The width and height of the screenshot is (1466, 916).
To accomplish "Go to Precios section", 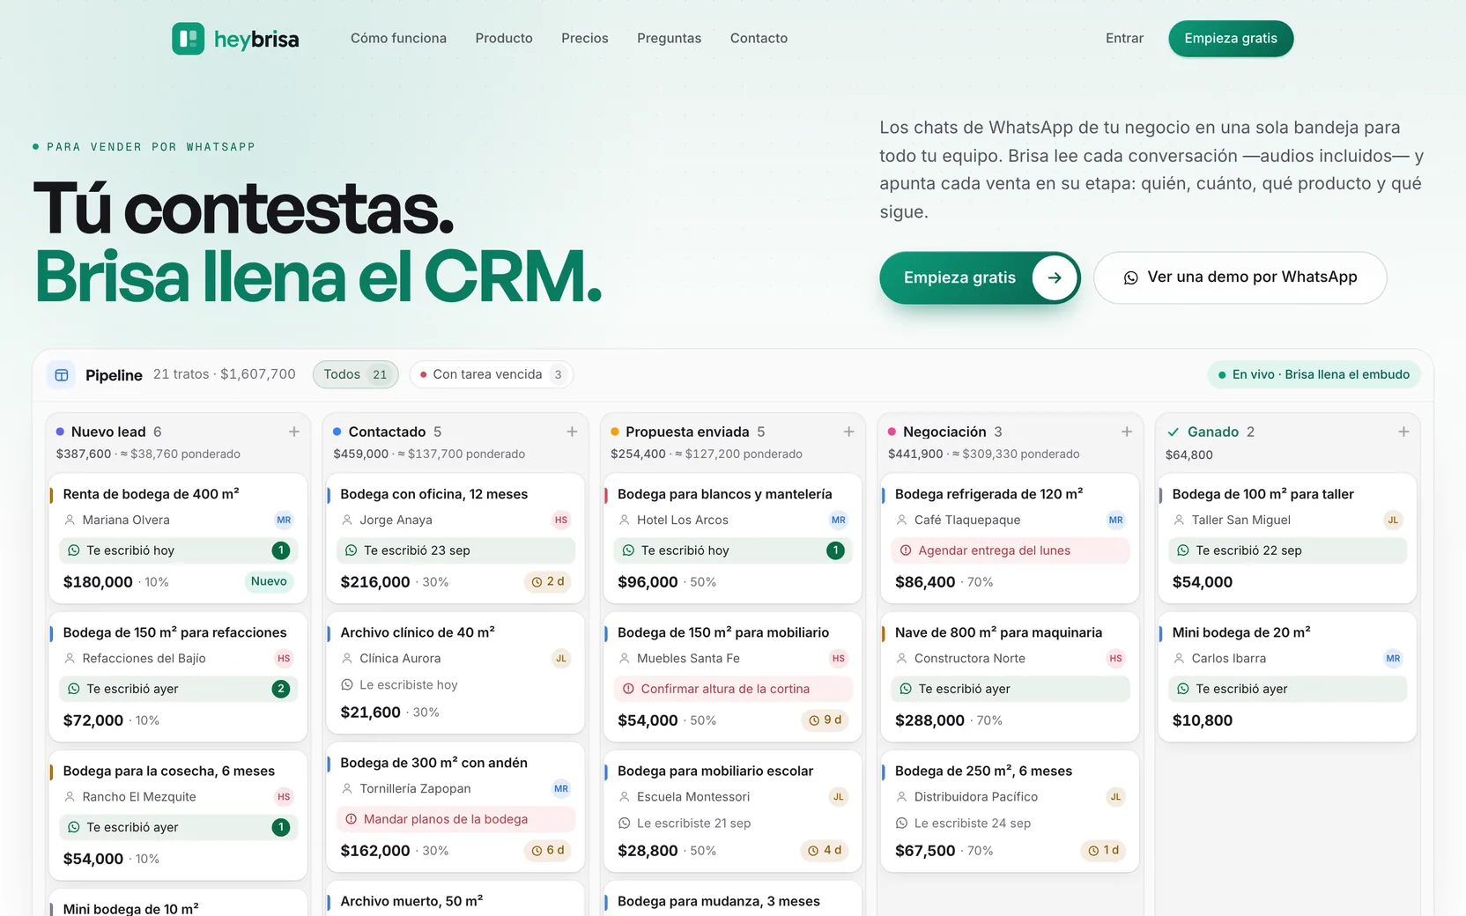I will click(585, 39).
